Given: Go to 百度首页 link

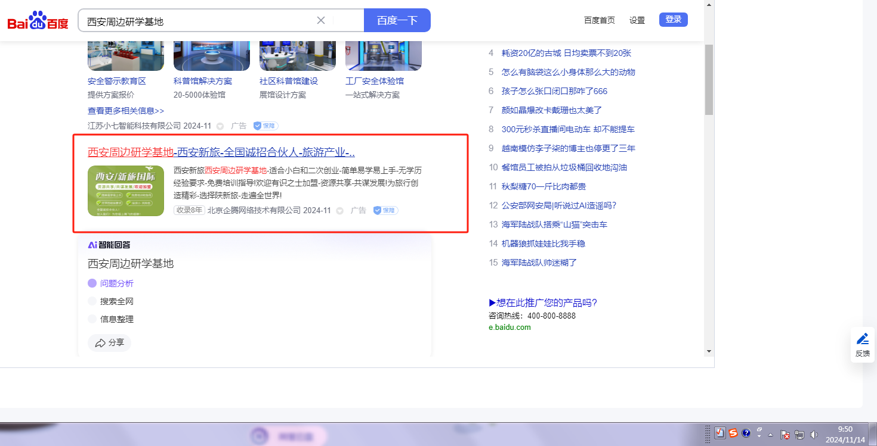Looking at the screenshot, I should [x=600, y=20].
